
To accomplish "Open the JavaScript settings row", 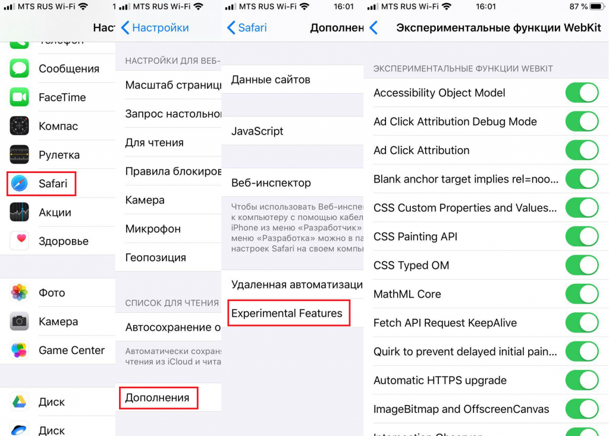I will click(258, 131).
